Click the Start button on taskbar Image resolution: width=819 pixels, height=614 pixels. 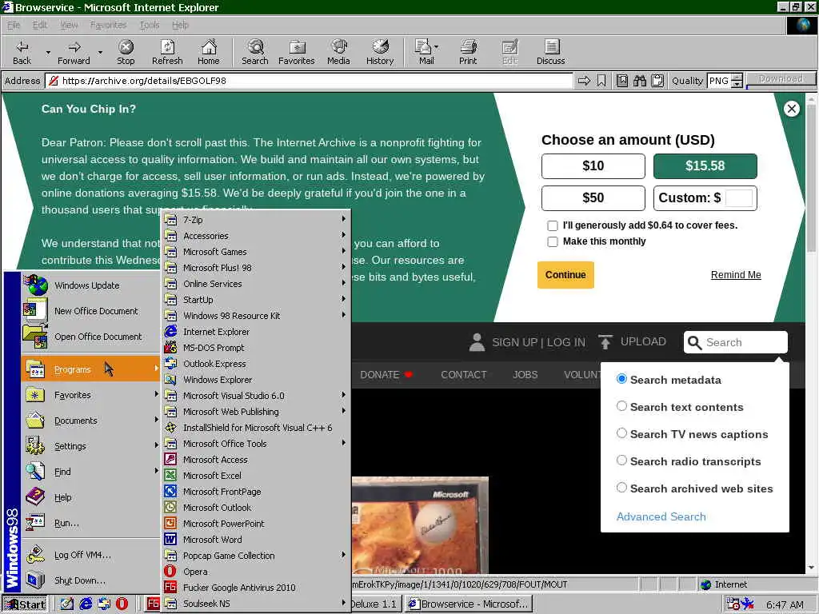tap(25, 604)
